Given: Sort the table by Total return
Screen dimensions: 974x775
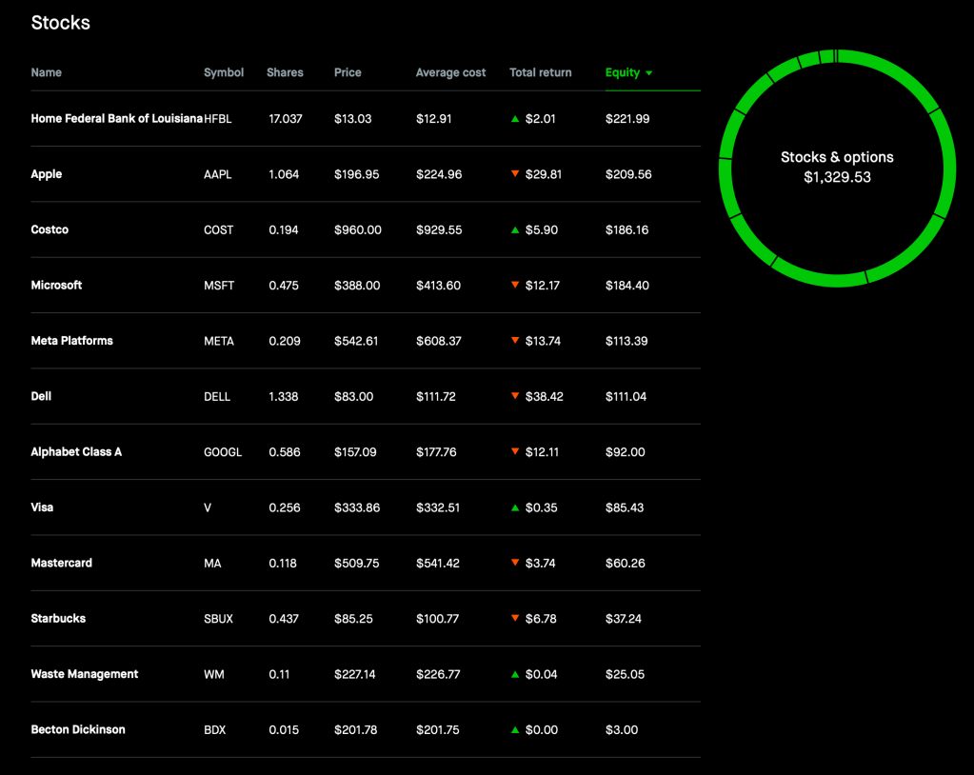Looking at the screenshot, I should [540, 72].
